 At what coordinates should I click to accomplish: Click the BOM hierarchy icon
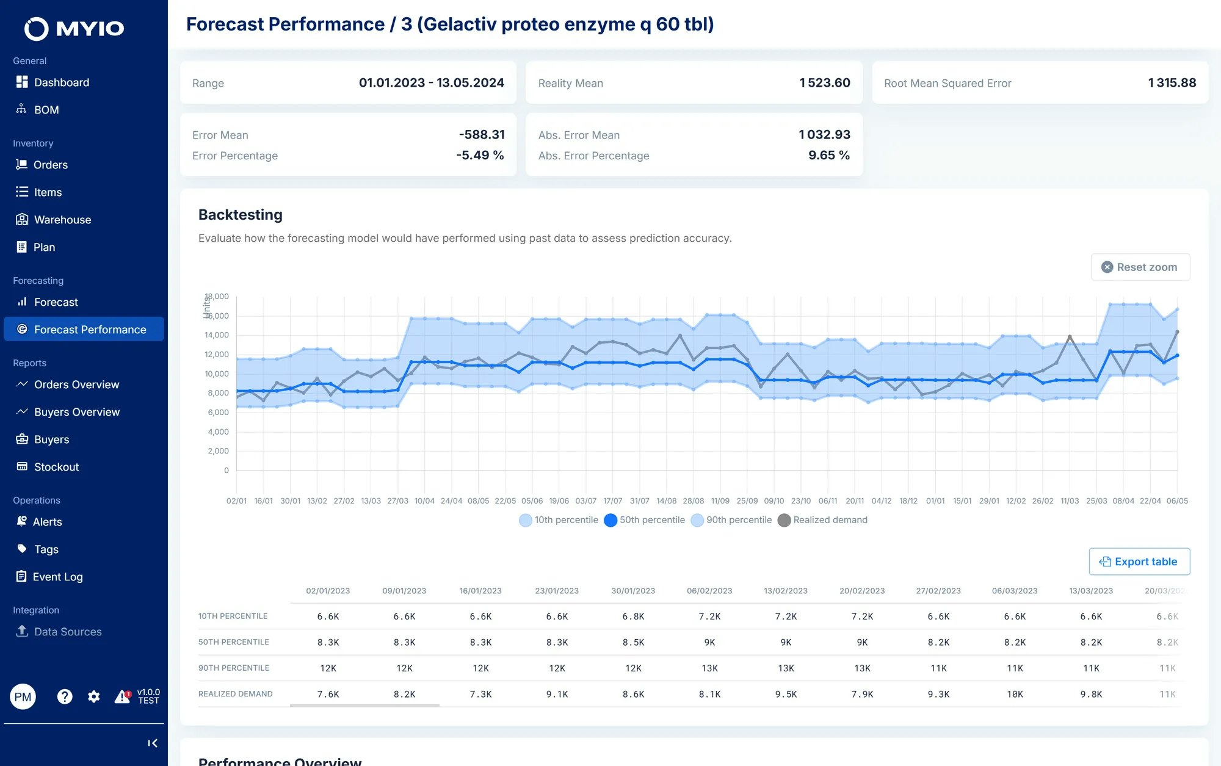pyautogui.click(x=21, y=109)
